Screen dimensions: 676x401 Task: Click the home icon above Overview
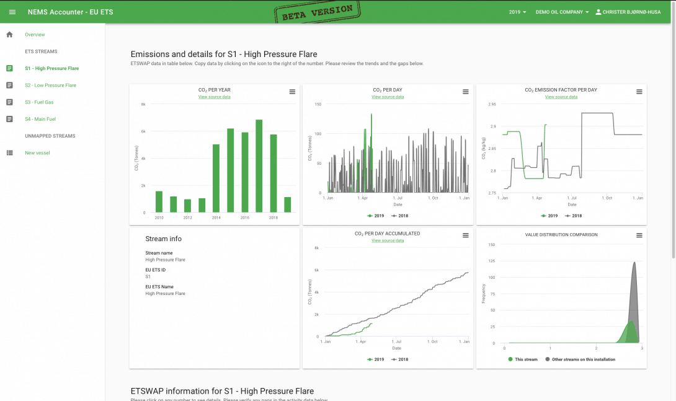pyautogui.click(x=9, y=34)
